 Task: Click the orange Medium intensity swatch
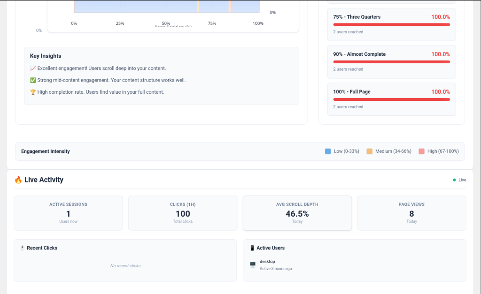click(369, 151)
